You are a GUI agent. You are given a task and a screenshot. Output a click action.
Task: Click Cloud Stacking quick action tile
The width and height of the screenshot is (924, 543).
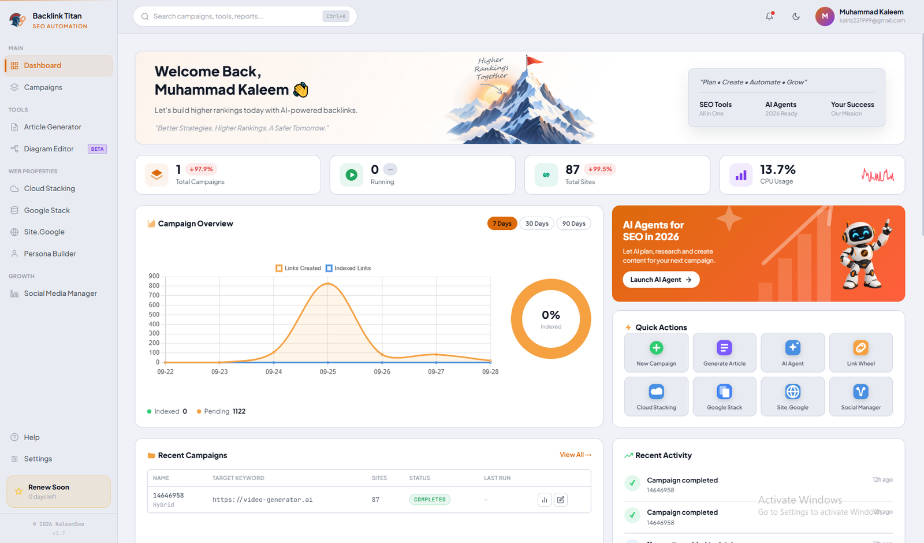coord(656,396)
